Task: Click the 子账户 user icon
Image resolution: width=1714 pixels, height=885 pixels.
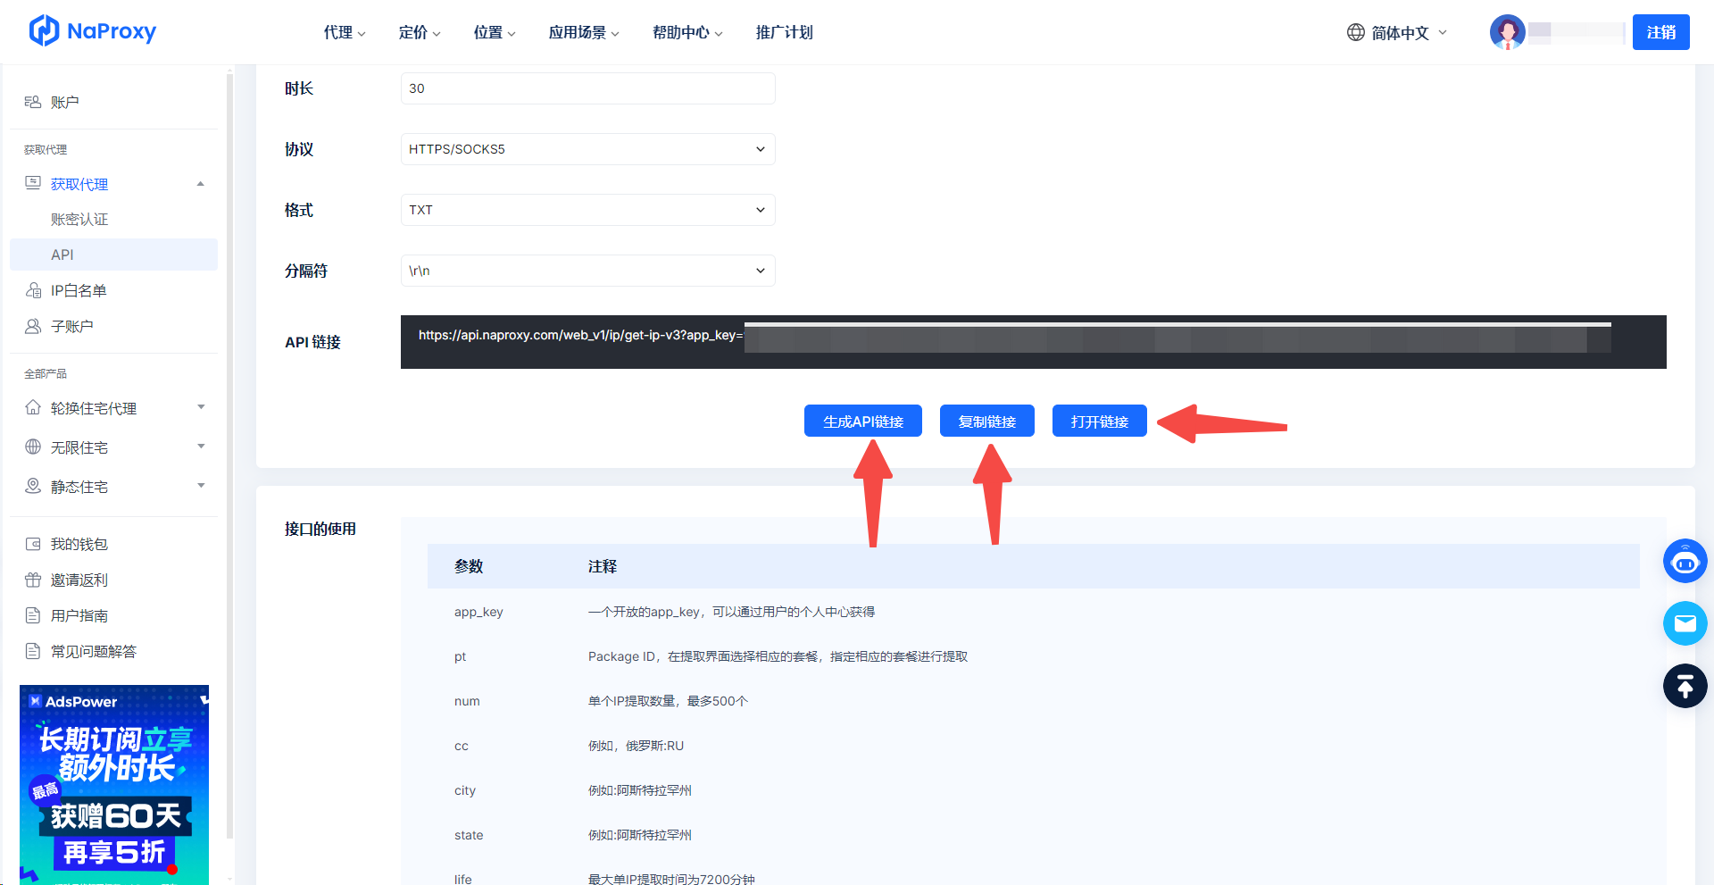Action: [x=33, y=326]
